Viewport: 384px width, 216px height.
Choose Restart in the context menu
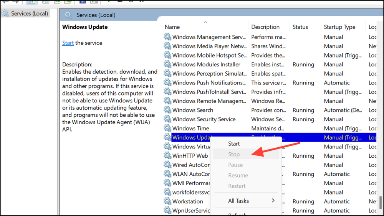click(237, 186)
